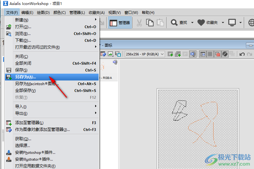This screenshot has width=254, height=169.
Task: Choose 添加至管理器(L) menu entry
Action: pyautogui.click(x=52, y=123)
